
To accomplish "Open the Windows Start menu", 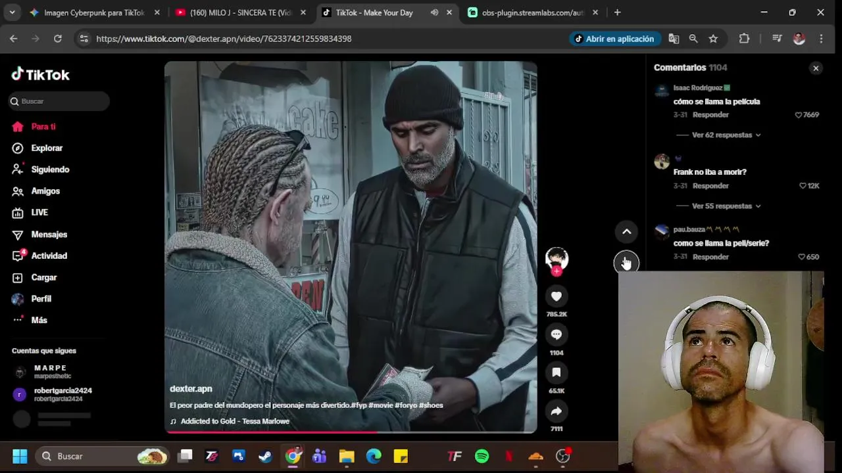I will click(20, 456).
